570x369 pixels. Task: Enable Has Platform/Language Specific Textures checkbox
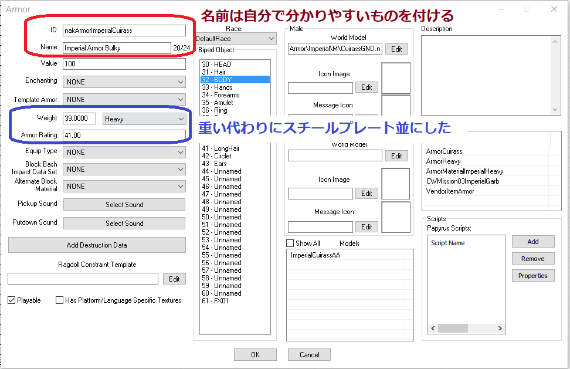[59, 300]
